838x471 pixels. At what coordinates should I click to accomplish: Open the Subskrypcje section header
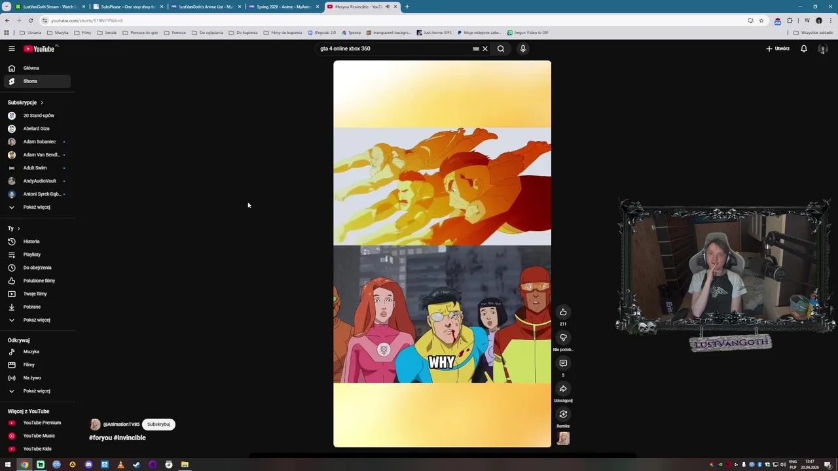26,103
